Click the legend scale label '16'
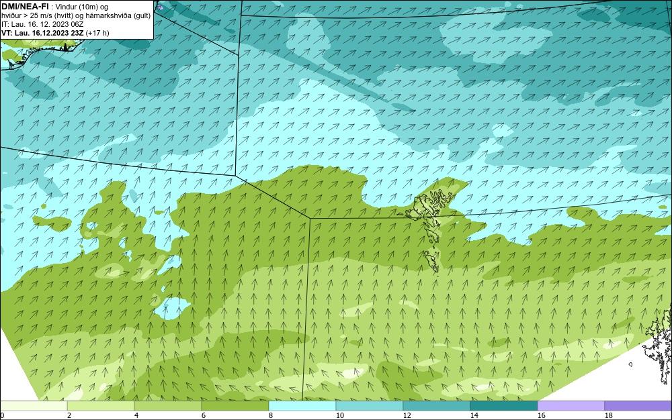Viewport: 672px width, 420px height. pyautogui.click(x=541, y=415)
